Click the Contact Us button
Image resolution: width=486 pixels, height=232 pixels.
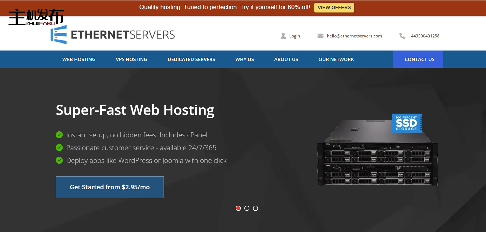(x=418, y=59)
